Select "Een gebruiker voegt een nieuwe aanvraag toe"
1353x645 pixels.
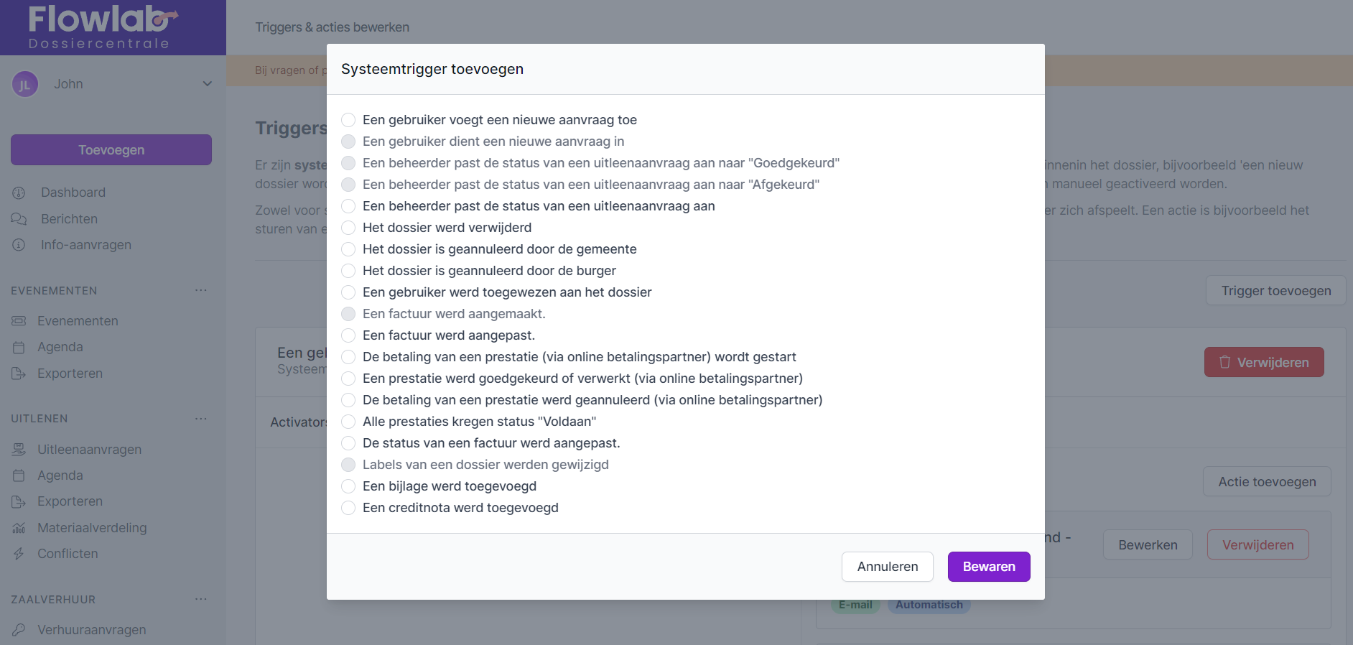point(348,120)
